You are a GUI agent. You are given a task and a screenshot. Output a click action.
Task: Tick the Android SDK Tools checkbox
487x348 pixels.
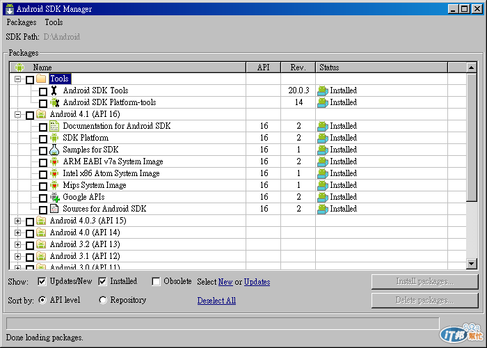point(43,92)
